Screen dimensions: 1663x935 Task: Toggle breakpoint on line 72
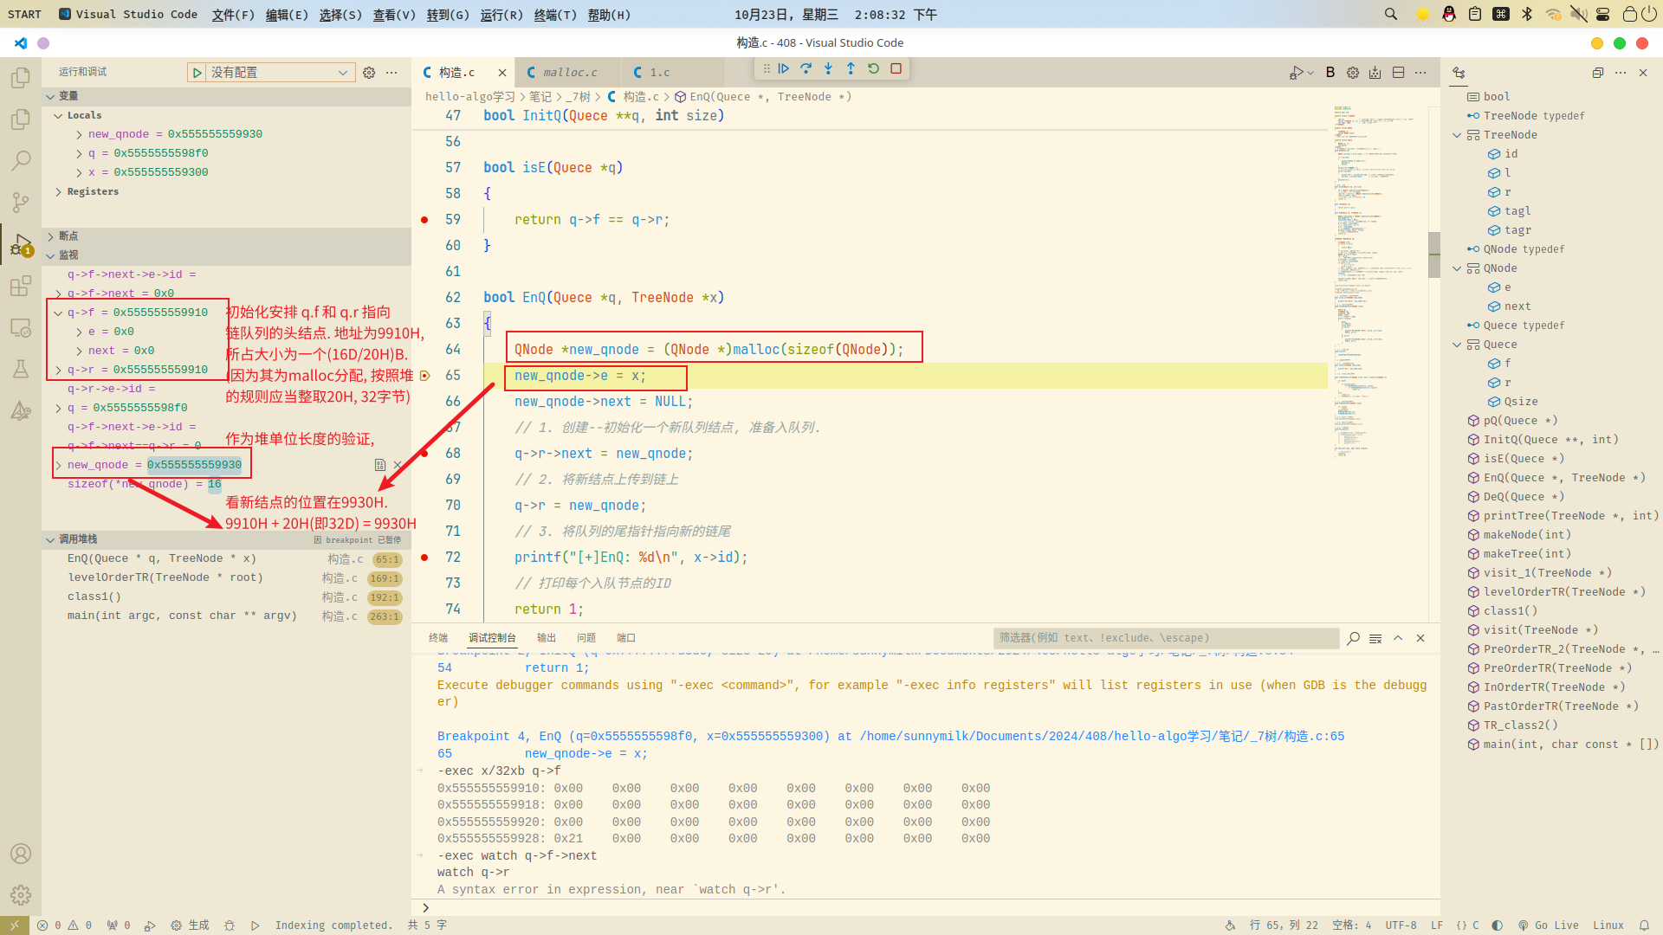(x=424, y=558)
